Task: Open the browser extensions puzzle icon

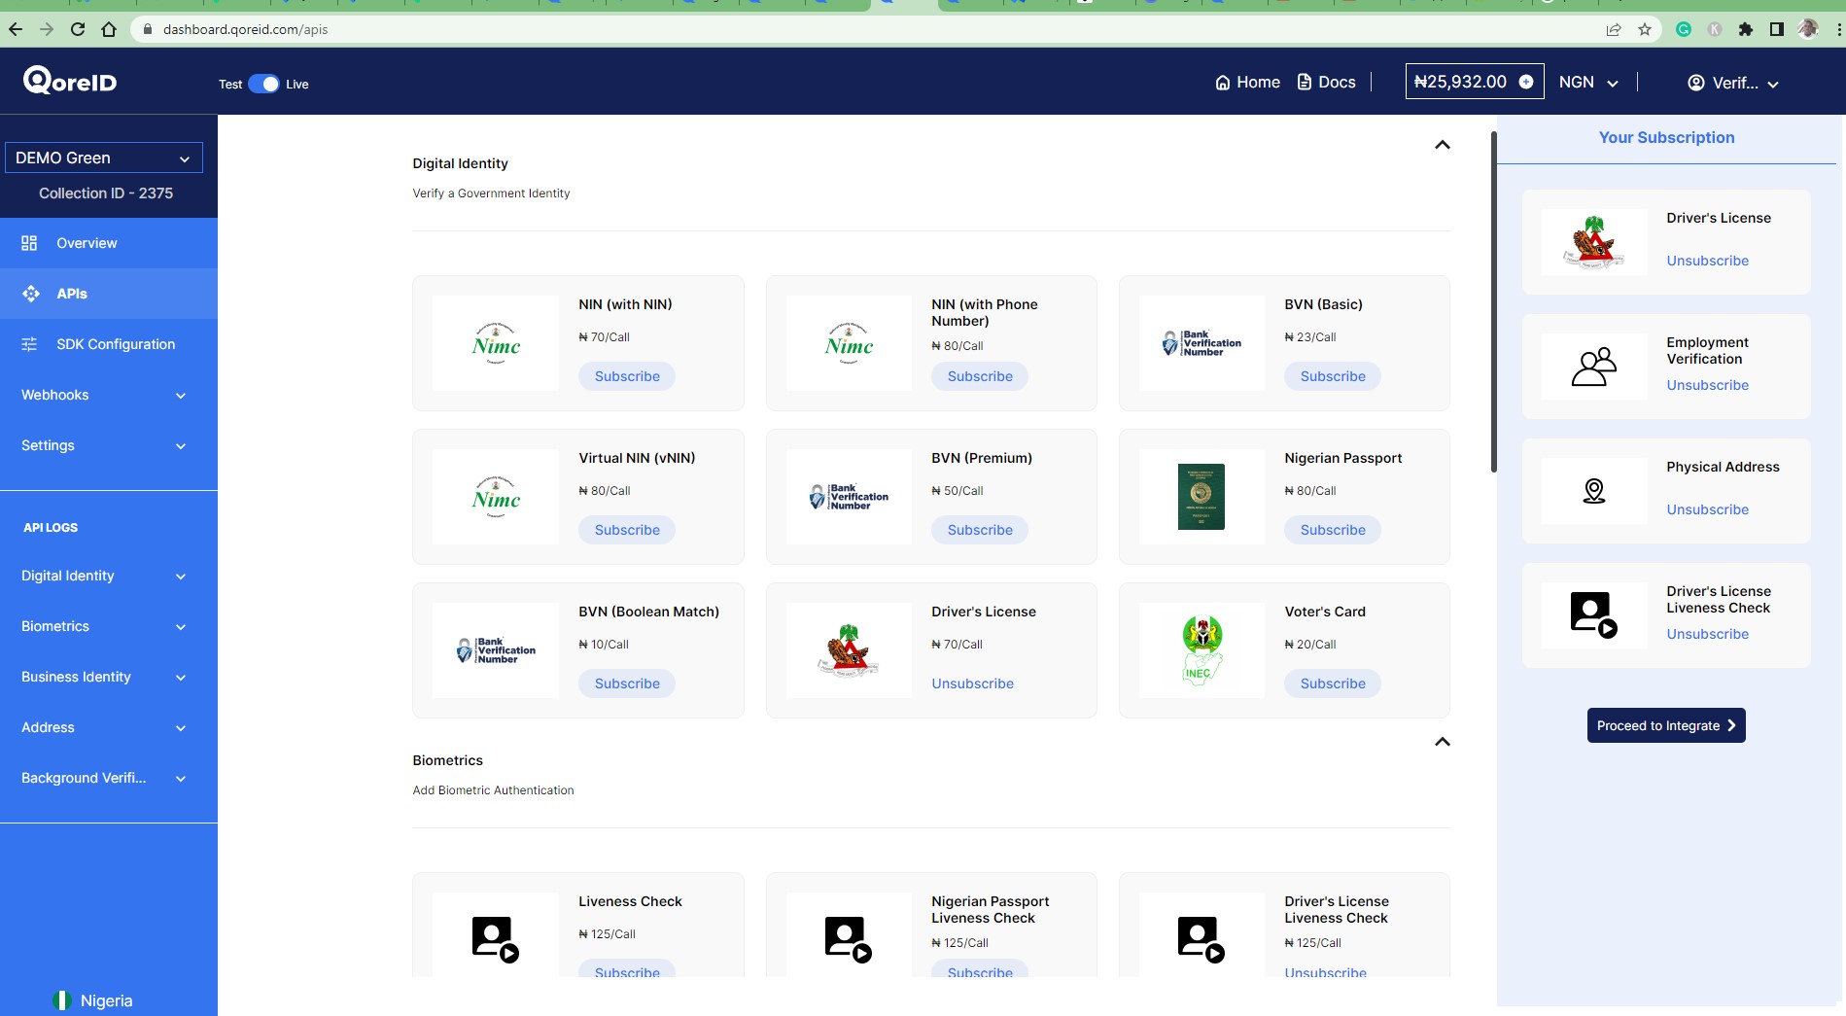Action: (1746, 29)
